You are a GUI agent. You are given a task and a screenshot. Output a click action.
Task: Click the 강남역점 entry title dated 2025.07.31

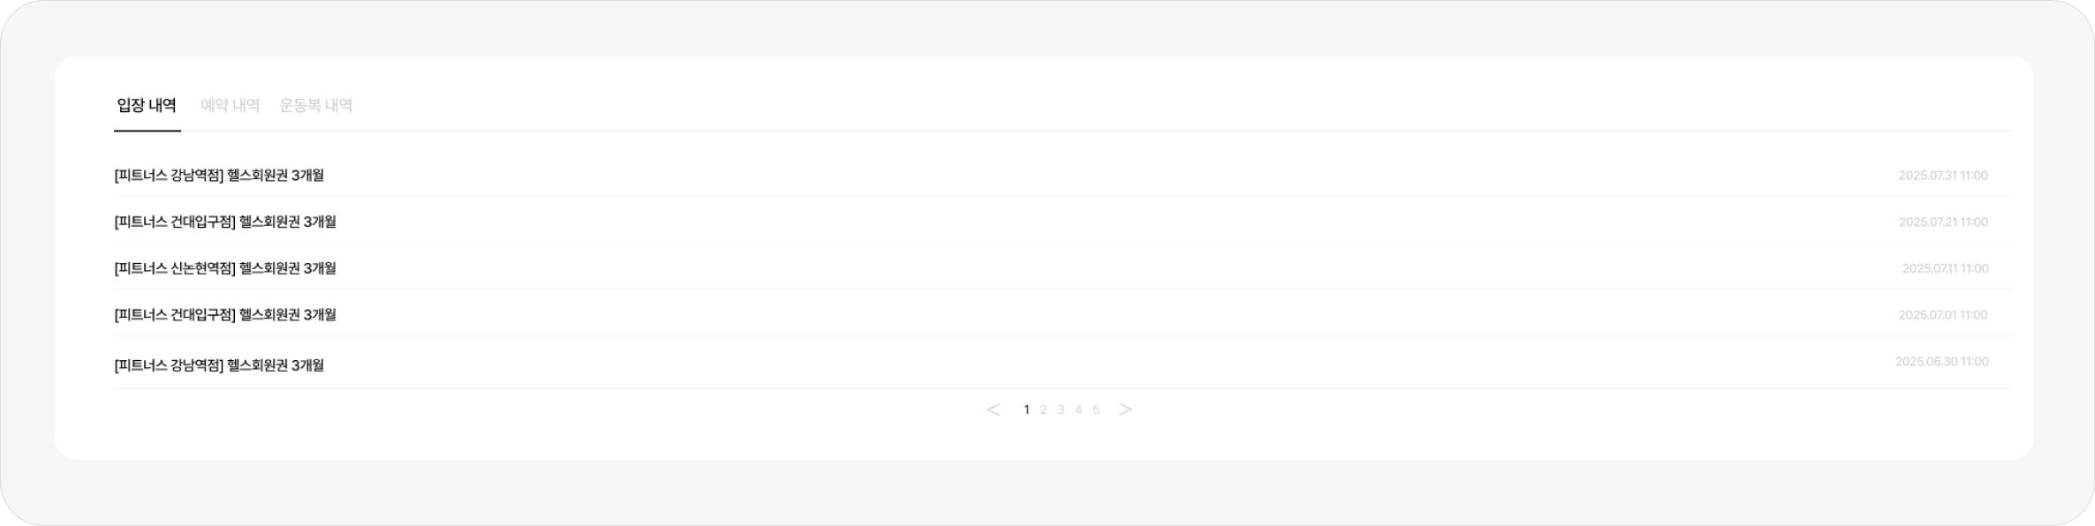(219, 176)
